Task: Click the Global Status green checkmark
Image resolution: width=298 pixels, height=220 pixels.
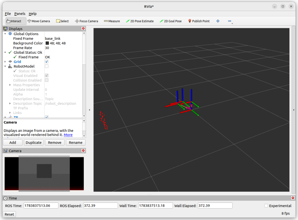Action: click(10, 52)
